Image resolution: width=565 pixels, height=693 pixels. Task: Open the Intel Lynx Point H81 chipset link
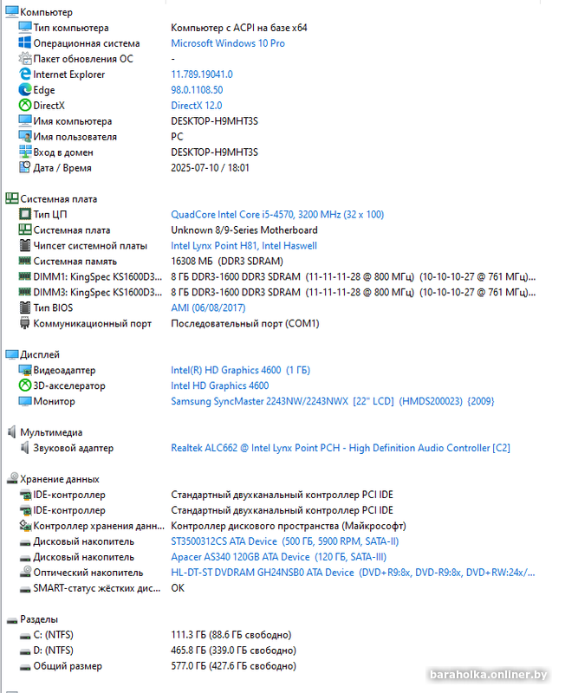coord(244,245)
